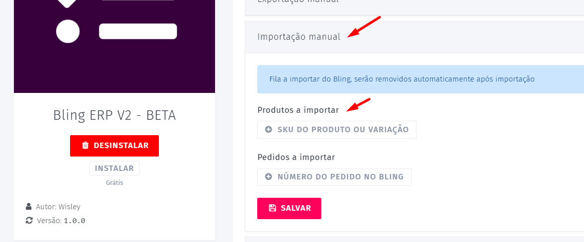
Task: Click the white rounded bar in the app logo
Action: 138,31
